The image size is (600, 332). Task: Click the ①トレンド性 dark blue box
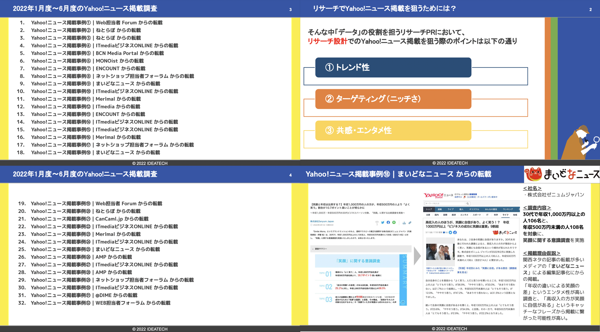coord(393,67)
